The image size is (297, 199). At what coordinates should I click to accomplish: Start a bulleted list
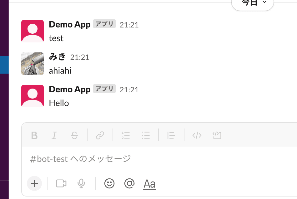click(146, 135)
